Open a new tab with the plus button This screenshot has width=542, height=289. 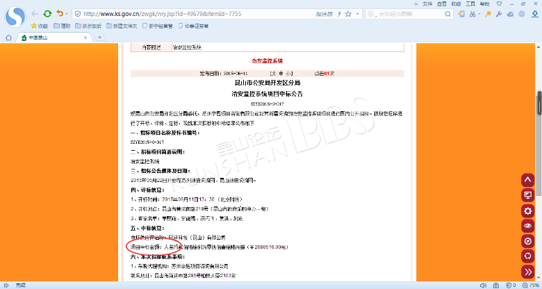pyautogui.click(x=99, y=37)
